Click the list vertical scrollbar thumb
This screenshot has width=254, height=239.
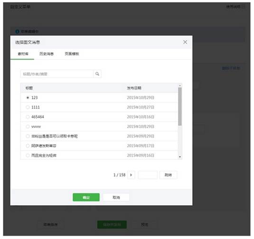(x=180, y=106)
